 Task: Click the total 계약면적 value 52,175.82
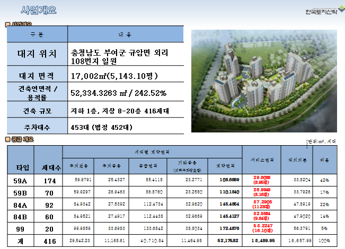228,241
